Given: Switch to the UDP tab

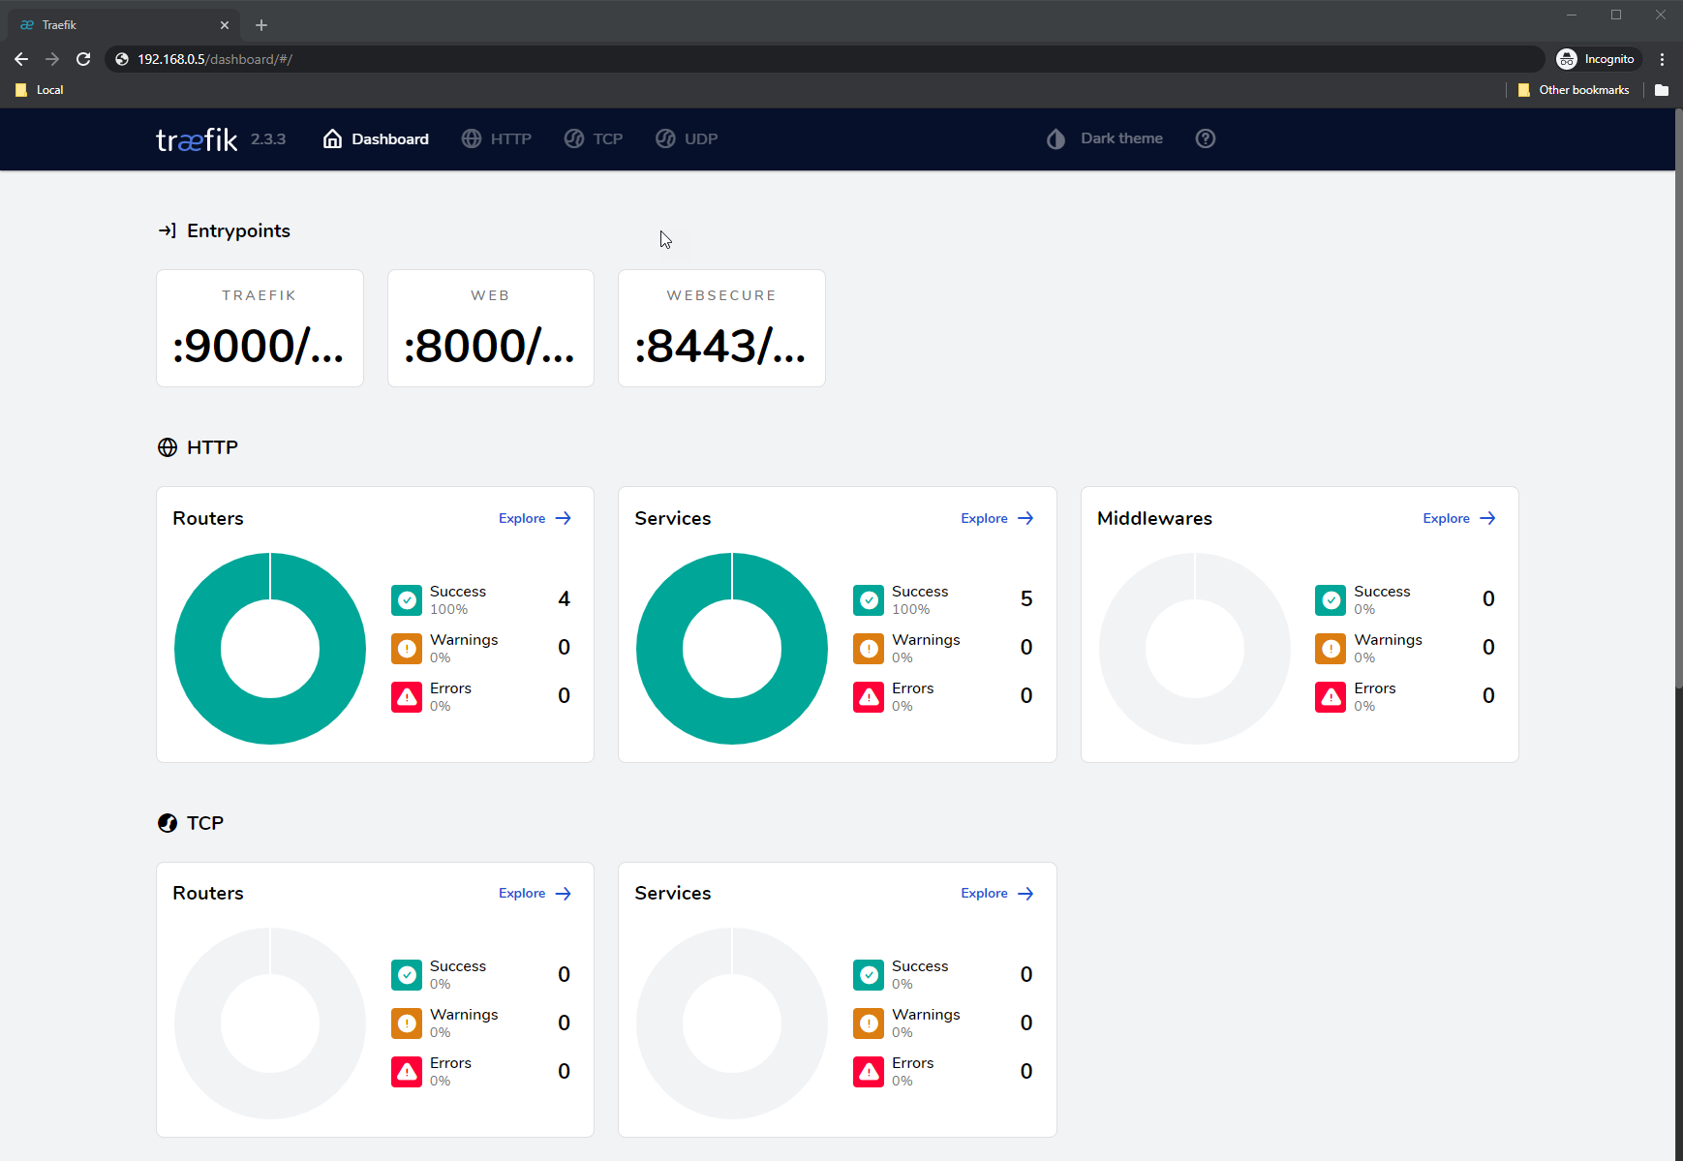Looking at the screenshot, I should point(687,138).
